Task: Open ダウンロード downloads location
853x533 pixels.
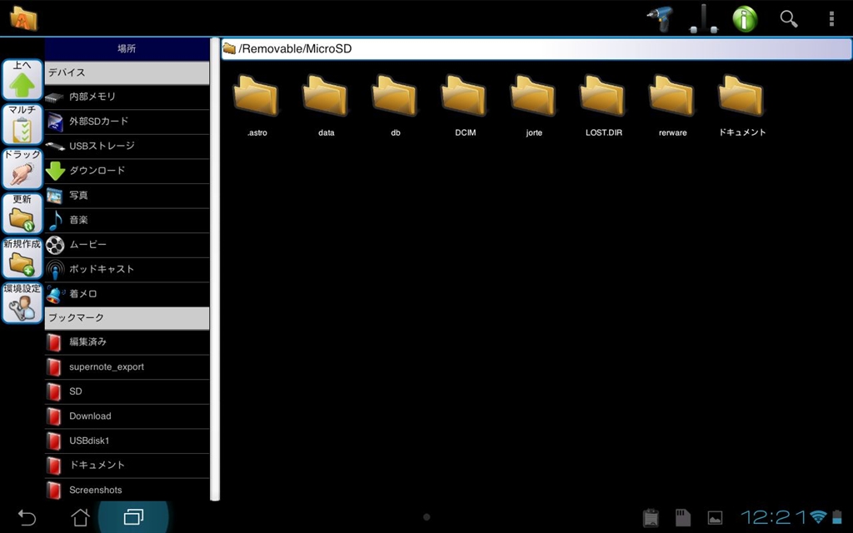Action: (127, 171)
